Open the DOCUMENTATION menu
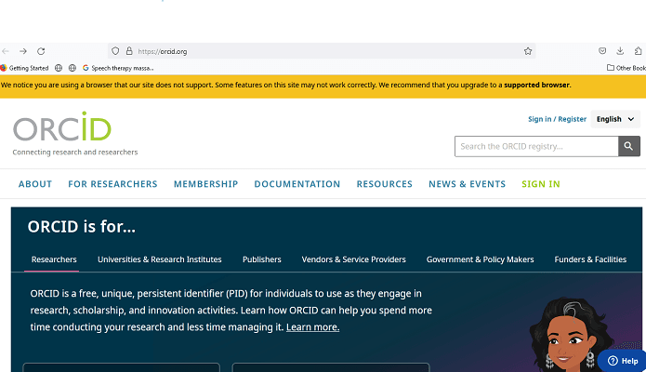646x372 pixels. pos(297,184)
